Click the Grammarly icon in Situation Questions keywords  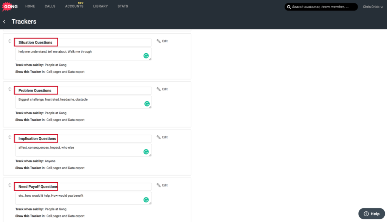pyautogui.click(x=146, y=56)
